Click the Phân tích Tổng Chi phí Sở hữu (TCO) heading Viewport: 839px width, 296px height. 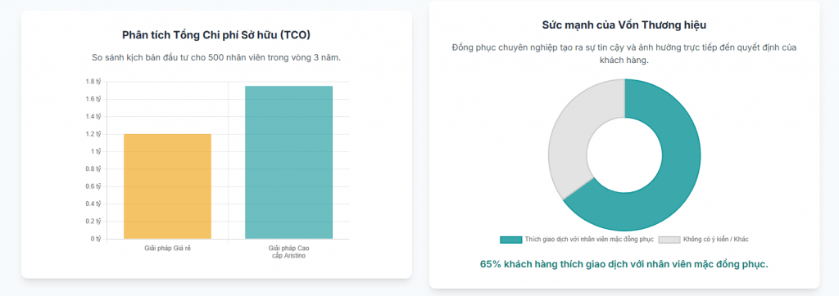pyautogui.click(x=216, y=34)
